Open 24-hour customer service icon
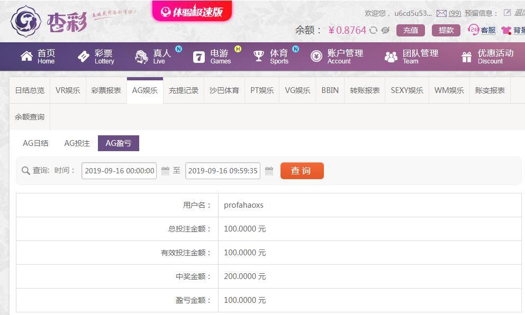Viewport: 525px width, 315px height. [474, 30]
